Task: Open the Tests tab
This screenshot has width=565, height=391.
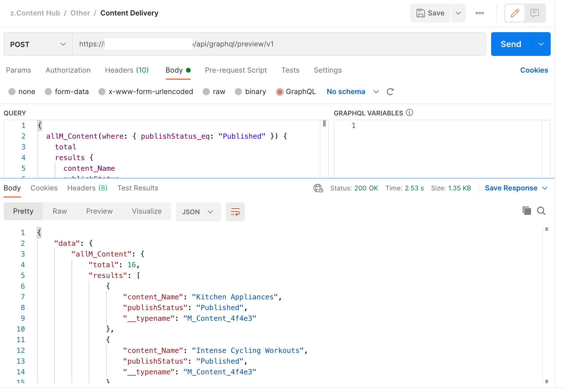Action: click(x=290, y=70)
